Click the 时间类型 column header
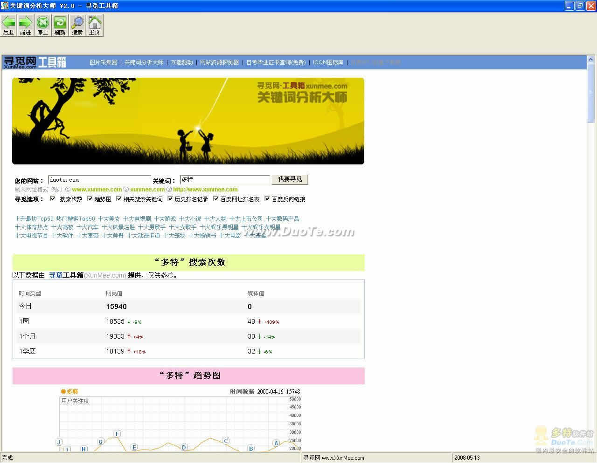 (x=30, y=293)
